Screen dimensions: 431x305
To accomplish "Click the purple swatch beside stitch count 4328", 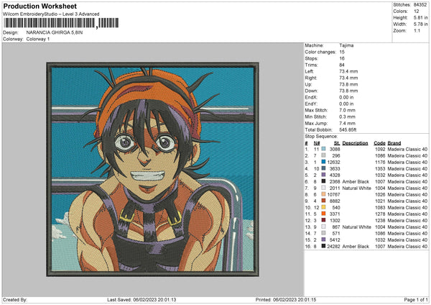I will (x=323, y=175).
